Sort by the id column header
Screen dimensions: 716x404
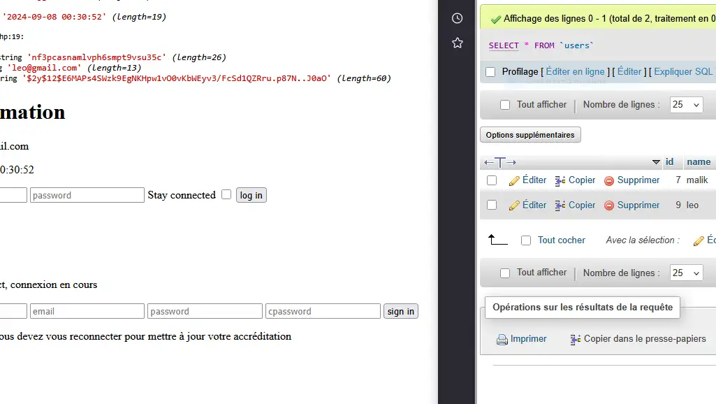[669, 162]
